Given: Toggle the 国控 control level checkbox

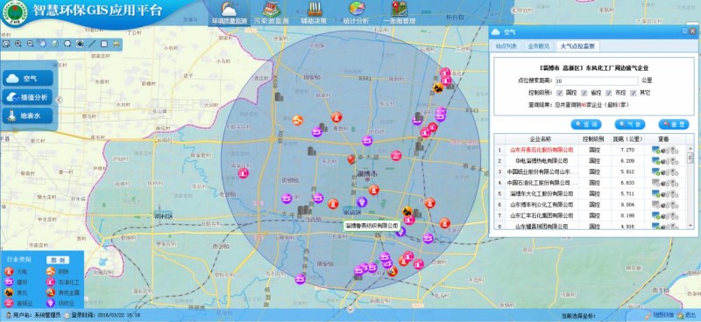Looking at the screenshot, I should (559, 93).
